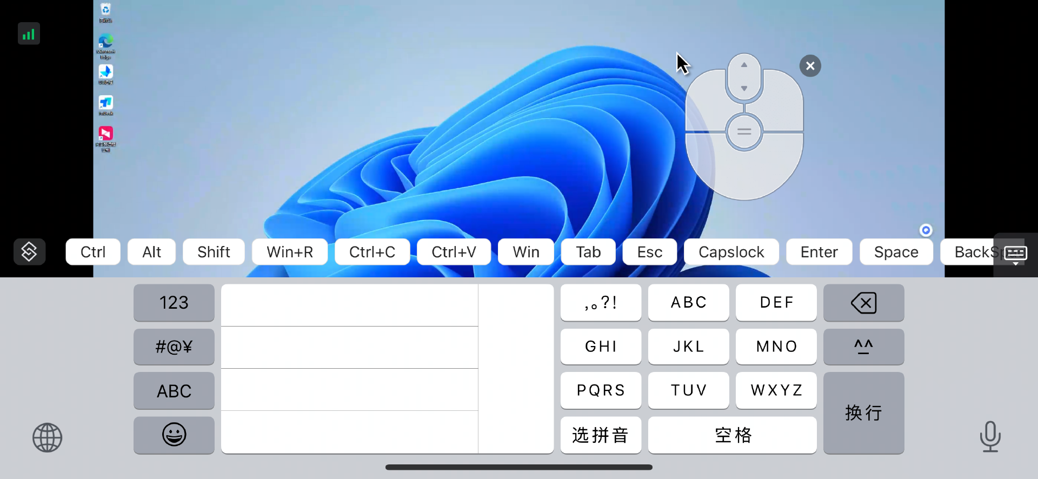Open the ToDesk desktop shortcut
1038x479 pixels.
105,105
